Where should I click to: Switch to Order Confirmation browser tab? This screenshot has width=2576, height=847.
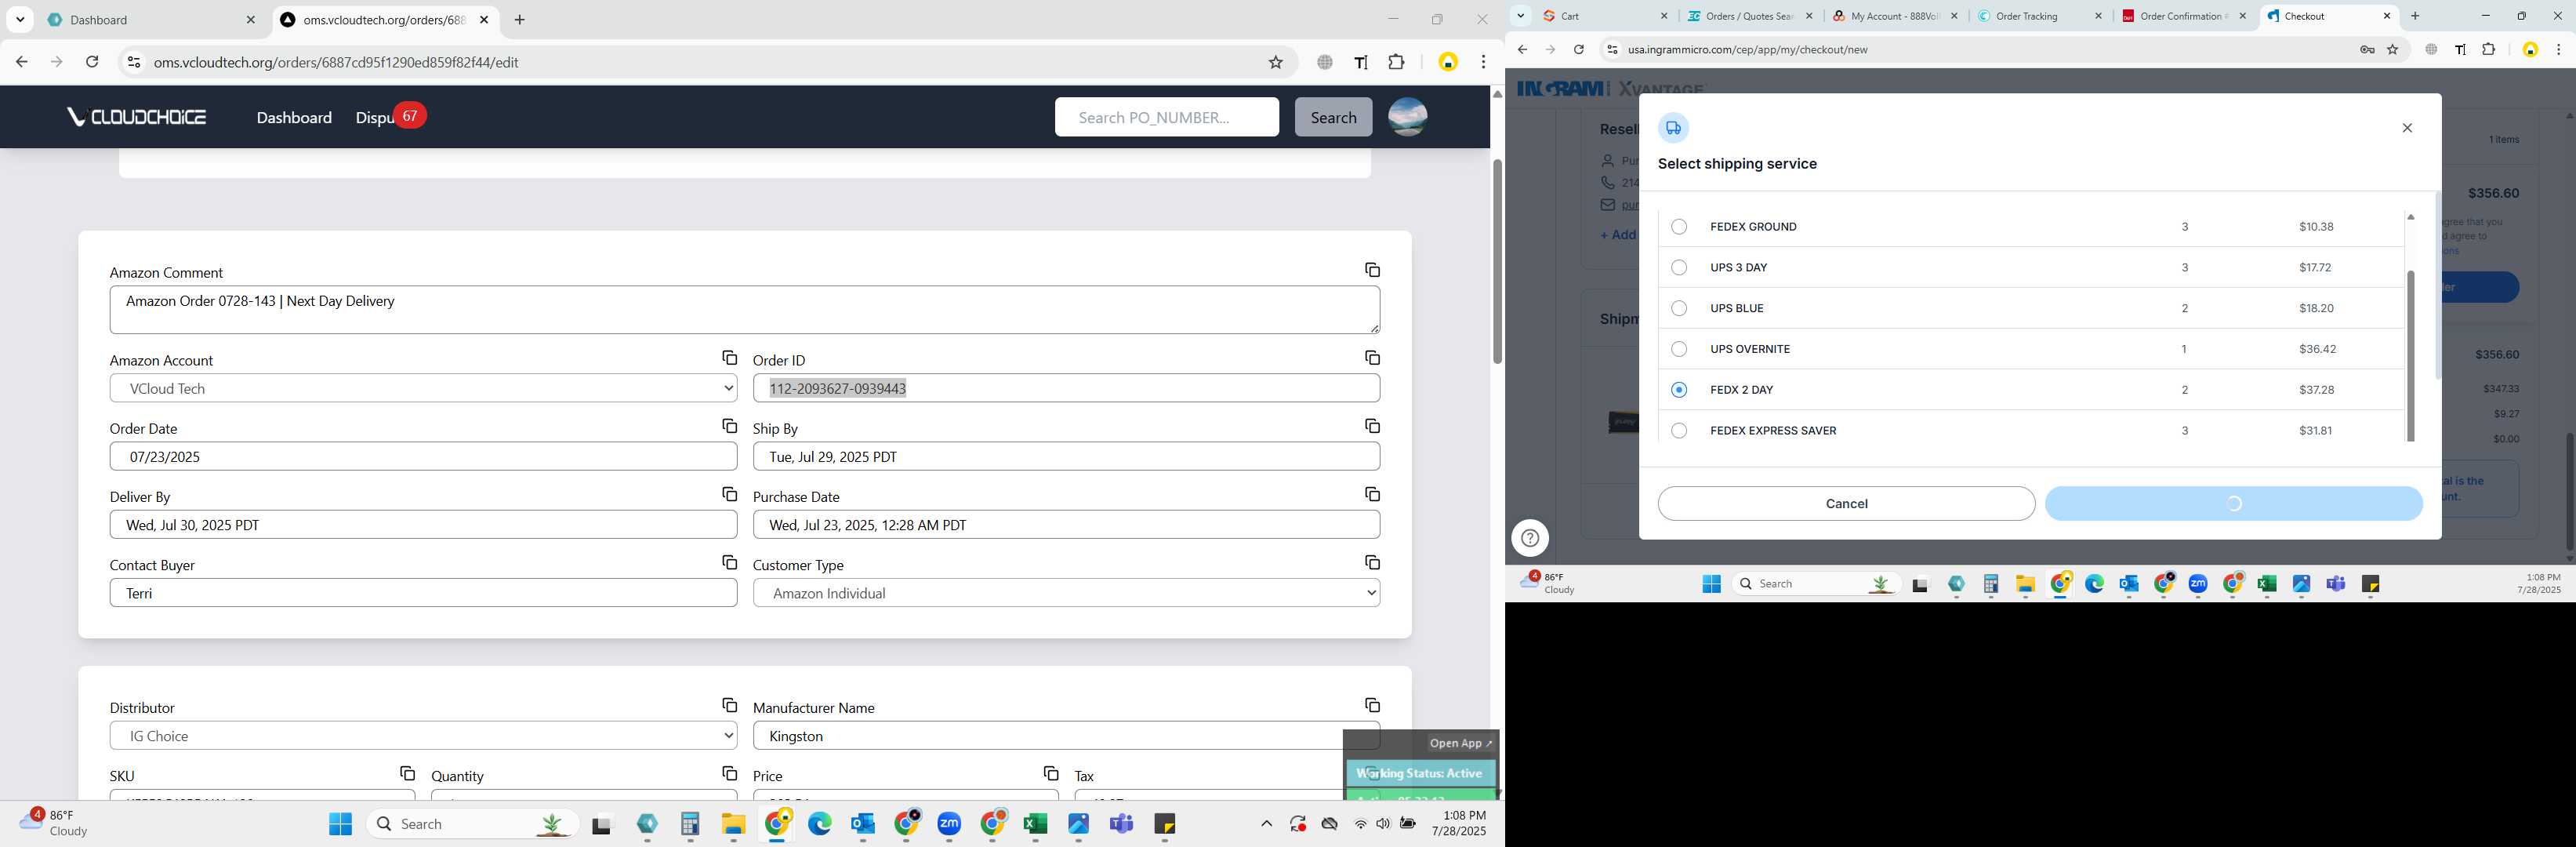coord(2185,16)
